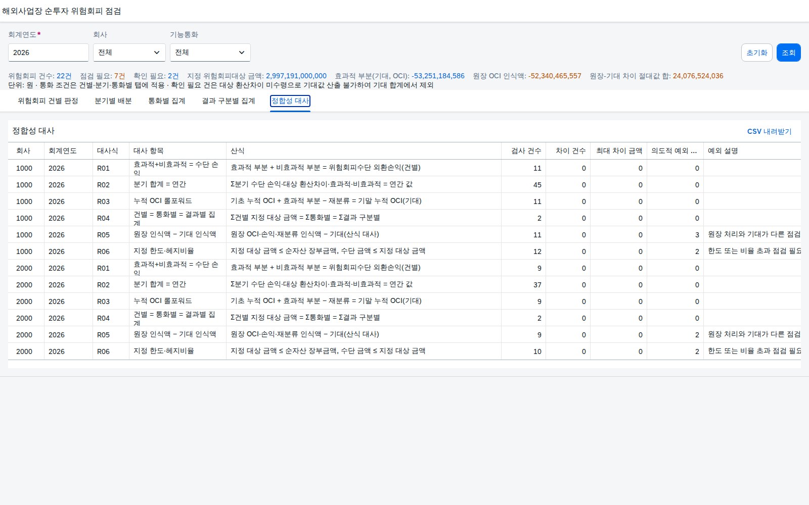This screenshot has height=505, width=809.
Task: Click the value -53,251,184,586
Action: click(438, 76)
